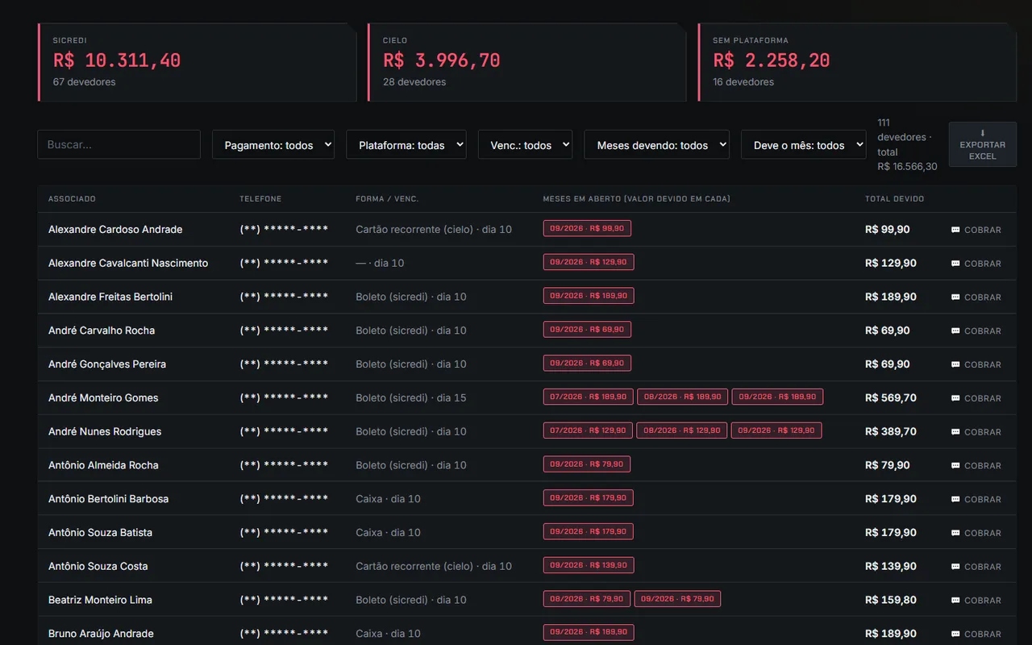The image size is (1032, 645).
Task: Click phone number in Bruno Araújo Andrade row
Action: pyautogui.click(x=284, y=634)
